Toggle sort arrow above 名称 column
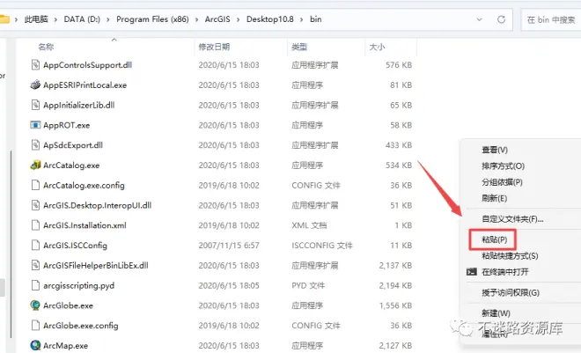This screenshot has height=353, width=581. point(114,40)
